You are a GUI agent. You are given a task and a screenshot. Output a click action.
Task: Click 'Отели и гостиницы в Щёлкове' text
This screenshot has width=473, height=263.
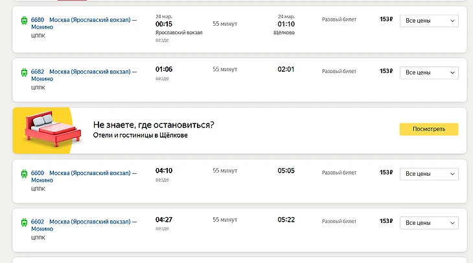coord(141,136)
